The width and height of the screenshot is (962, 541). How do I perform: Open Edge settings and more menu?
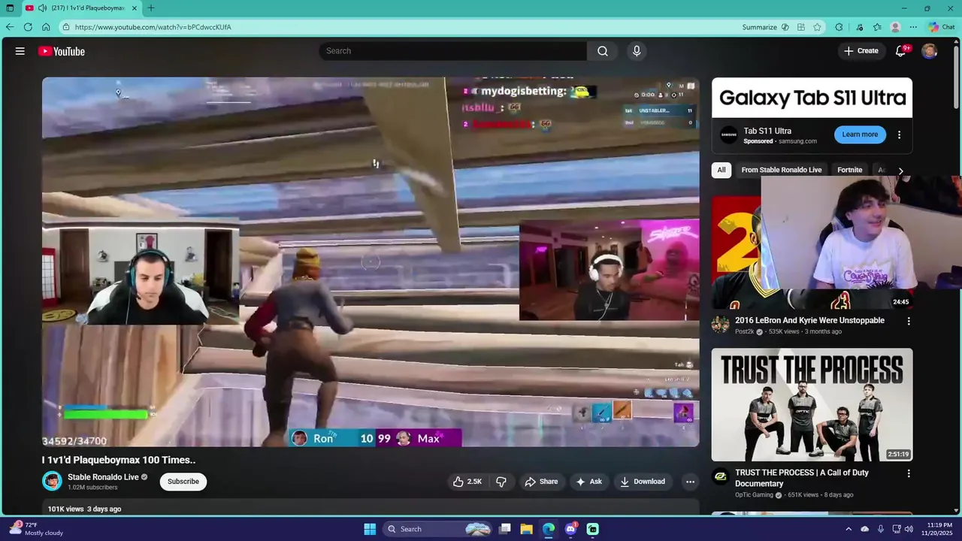(x=913, y=27)
